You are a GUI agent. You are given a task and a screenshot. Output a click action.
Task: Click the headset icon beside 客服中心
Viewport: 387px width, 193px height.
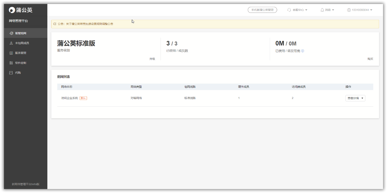(289, 10)
